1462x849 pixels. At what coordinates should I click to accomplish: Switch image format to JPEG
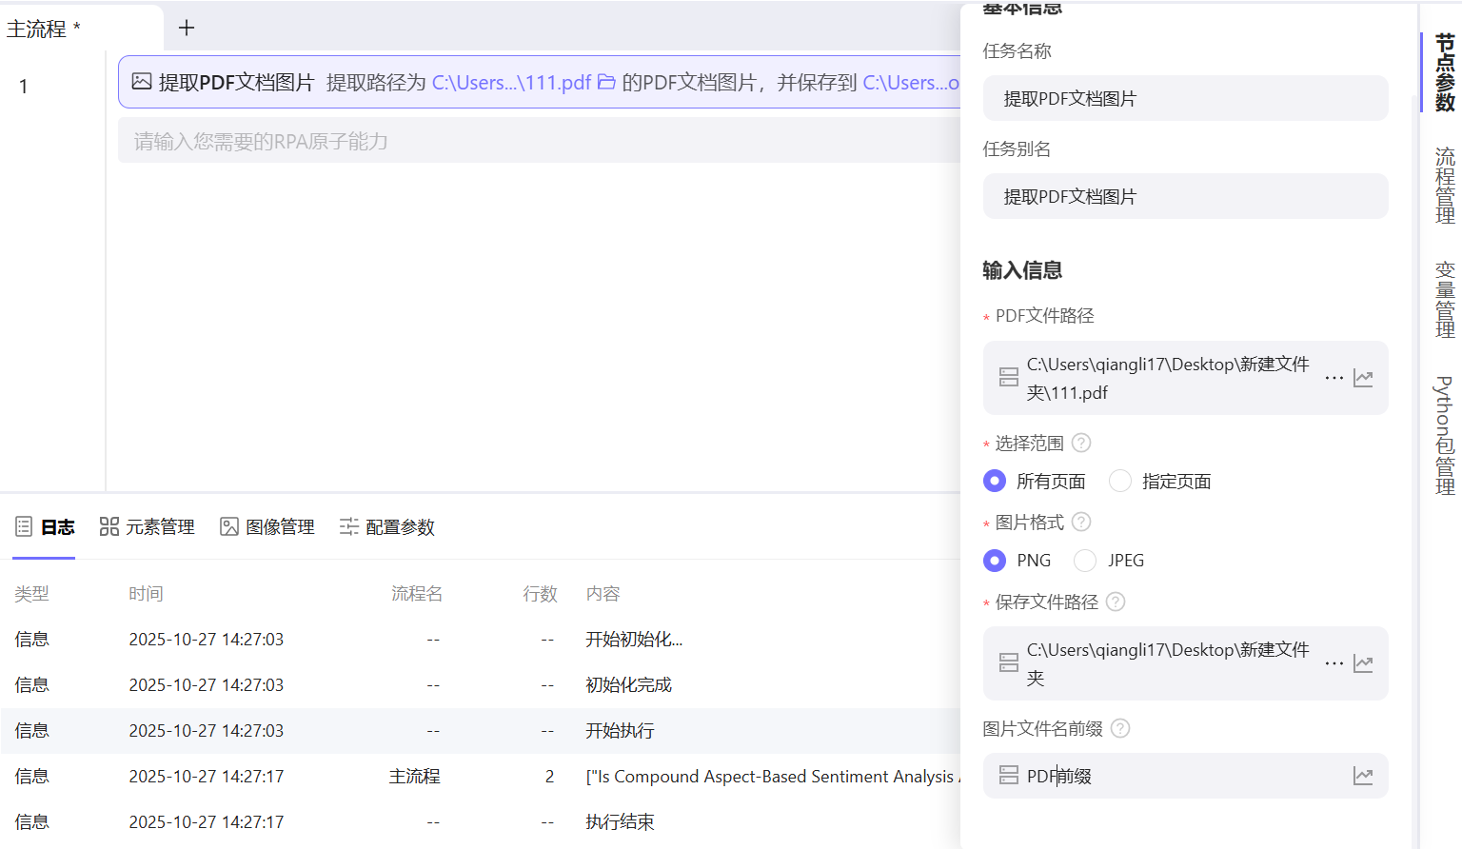click(1084, 561)
